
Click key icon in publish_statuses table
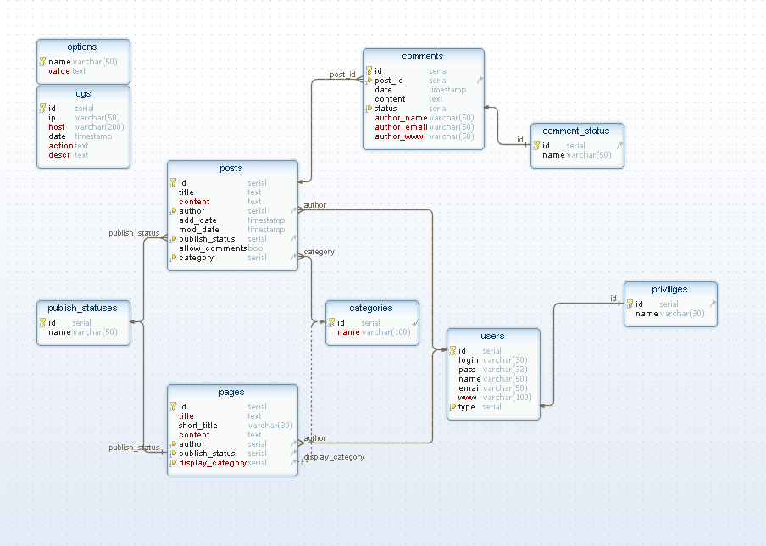42,323
